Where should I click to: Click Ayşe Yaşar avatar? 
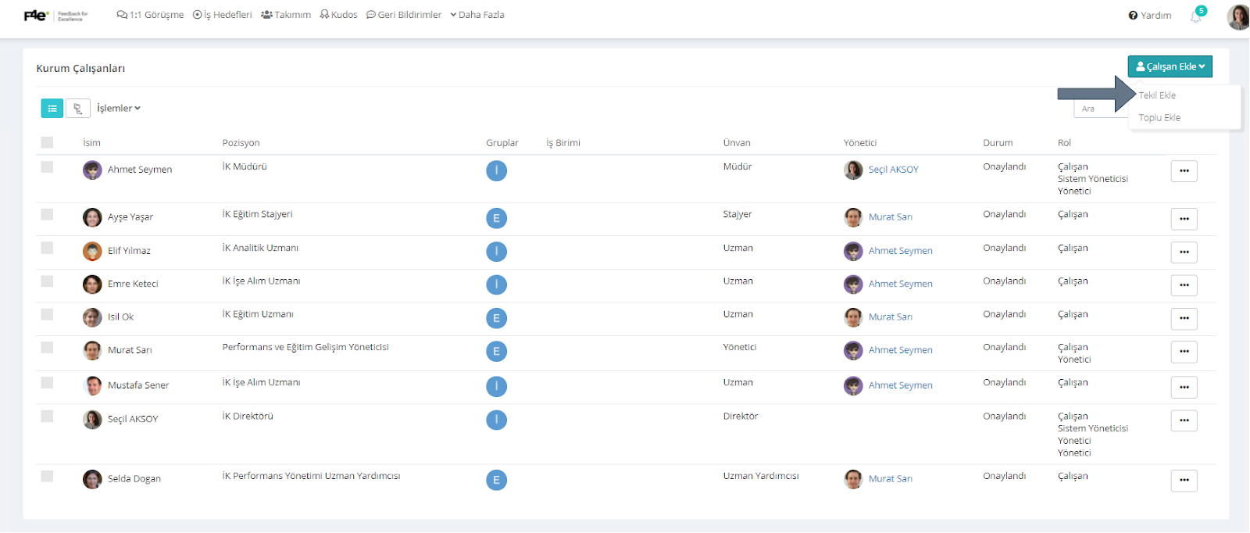tap(92, 217)
